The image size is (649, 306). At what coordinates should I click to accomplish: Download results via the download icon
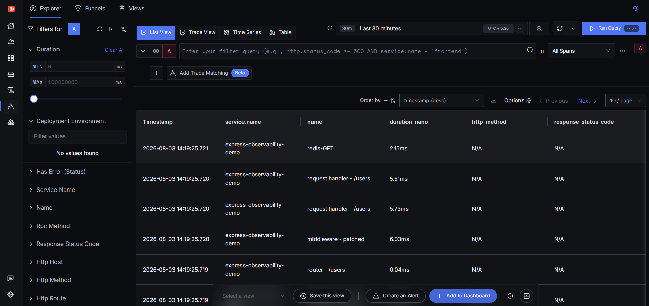(x=494, y=101)
